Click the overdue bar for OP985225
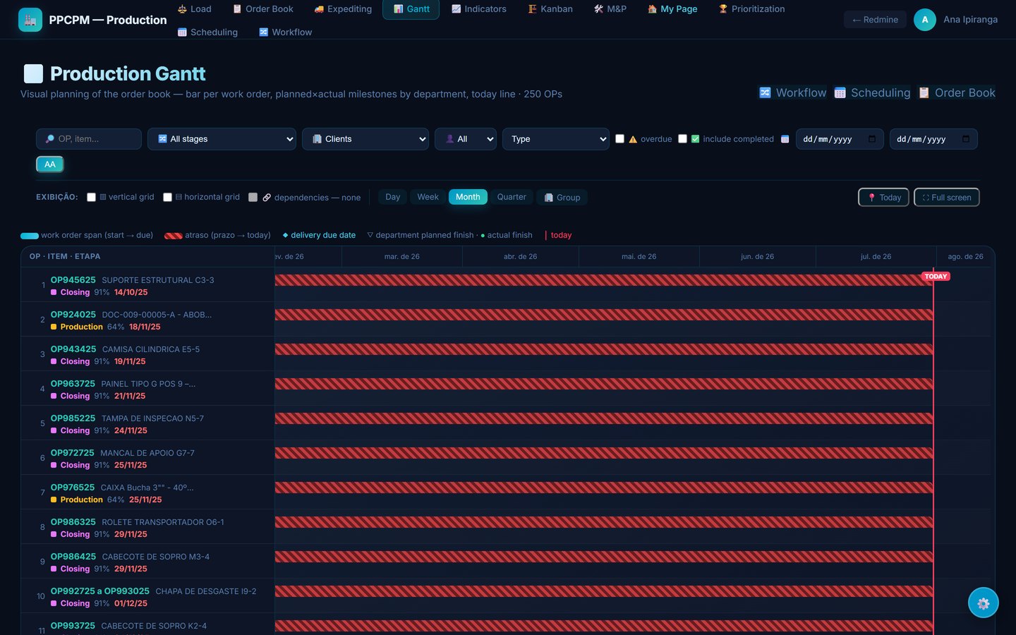 pos(604,418)
